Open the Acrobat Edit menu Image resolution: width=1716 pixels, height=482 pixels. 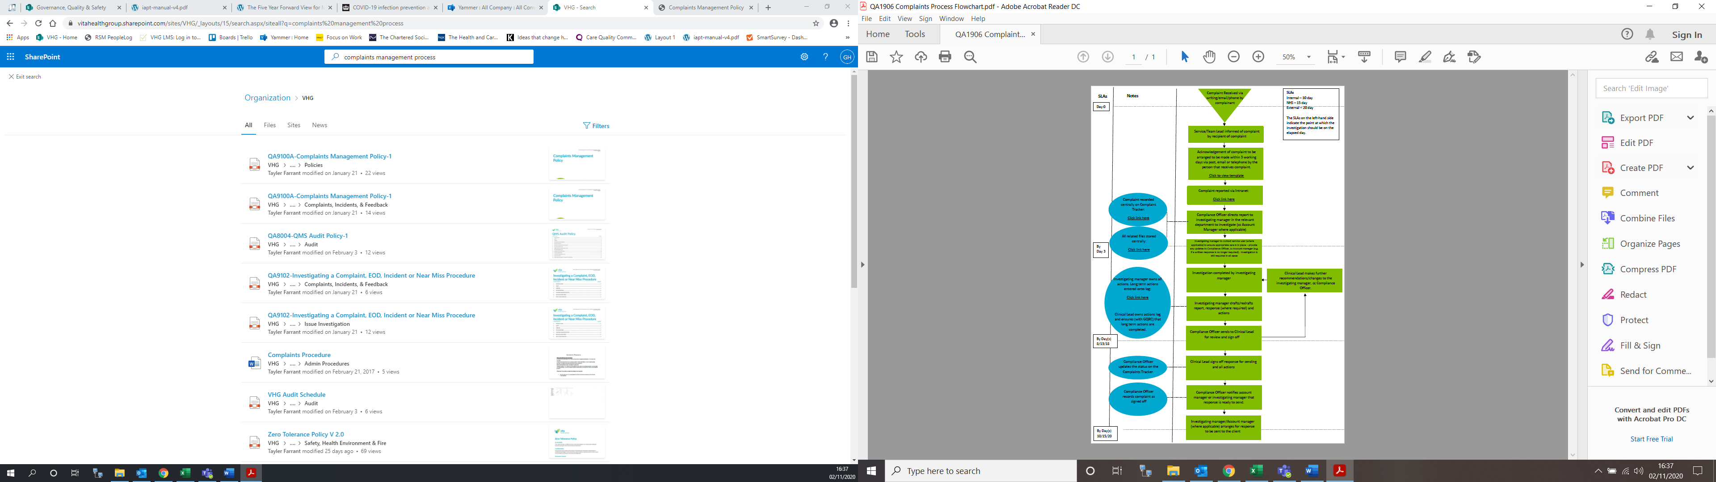tap(885, 19)
